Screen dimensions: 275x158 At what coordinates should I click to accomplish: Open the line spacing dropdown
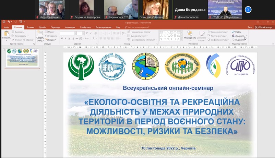[123, 33]
